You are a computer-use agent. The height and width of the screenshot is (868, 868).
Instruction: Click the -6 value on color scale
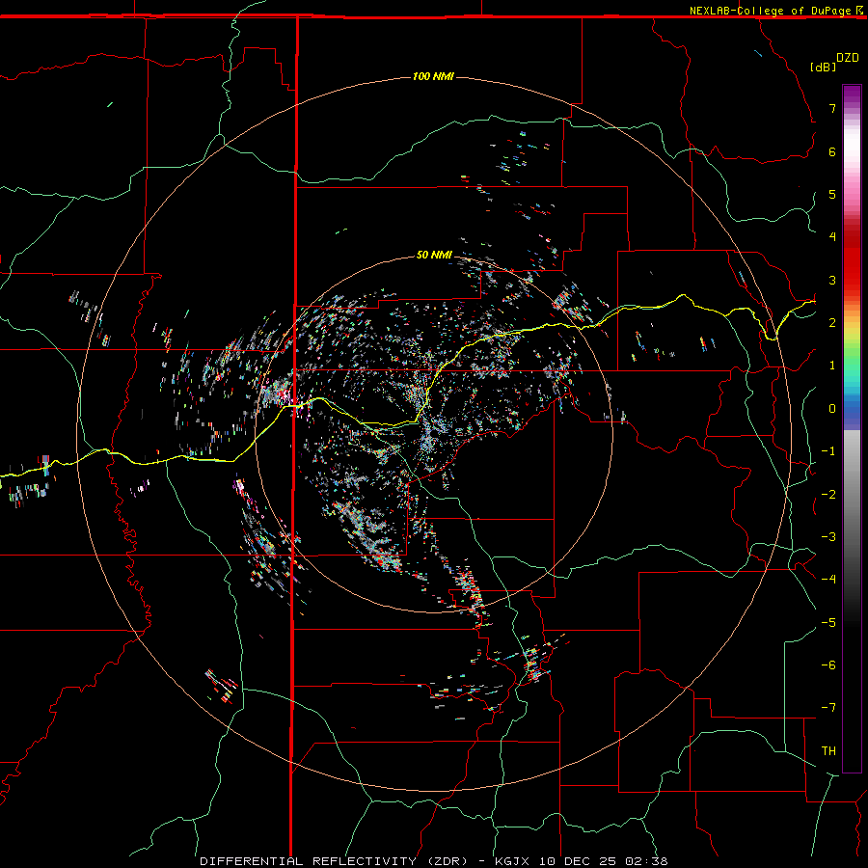click(x=828, y=665)
